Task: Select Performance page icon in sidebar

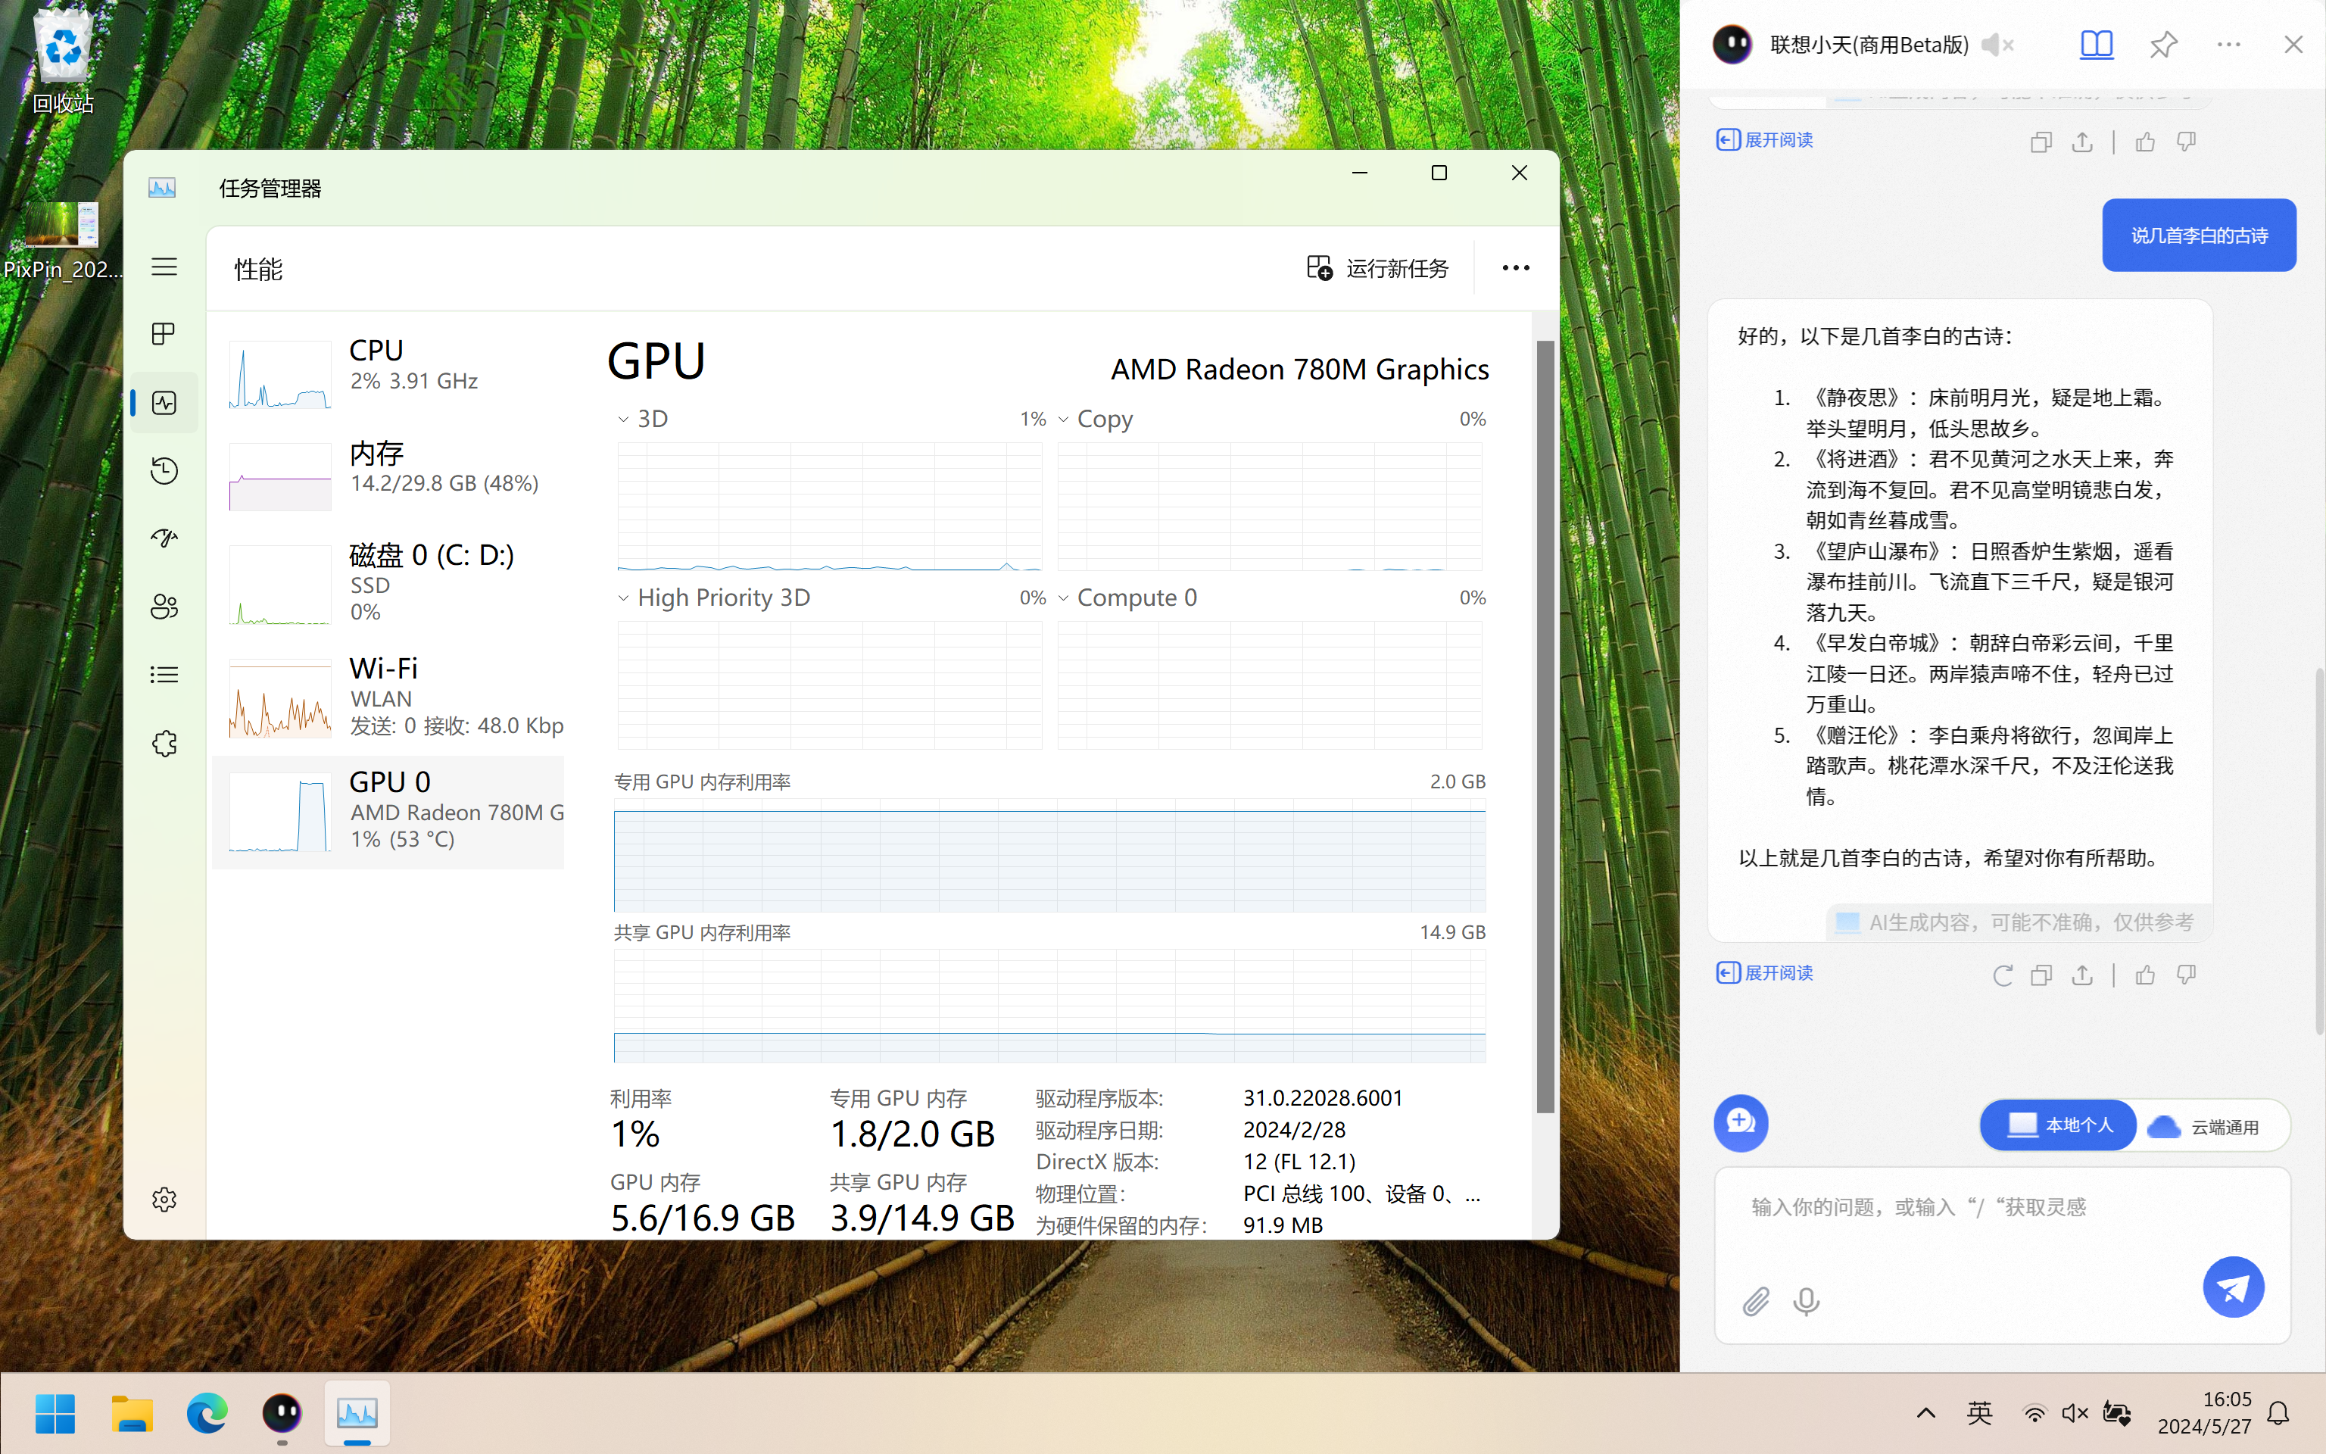Action: pyautogui.click(x=164, y=402)
